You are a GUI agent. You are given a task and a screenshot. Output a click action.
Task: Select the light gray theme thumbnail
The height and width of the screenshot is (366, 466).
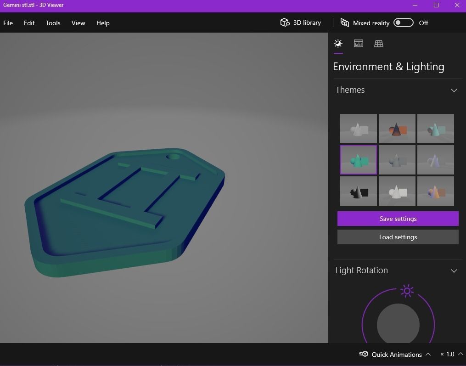click(359, 129)
